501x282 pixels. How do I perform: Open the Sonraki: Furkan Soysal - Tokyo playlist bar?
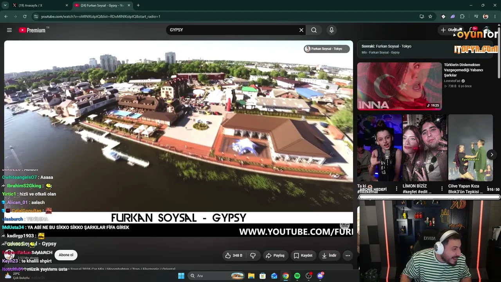point(425,49)
